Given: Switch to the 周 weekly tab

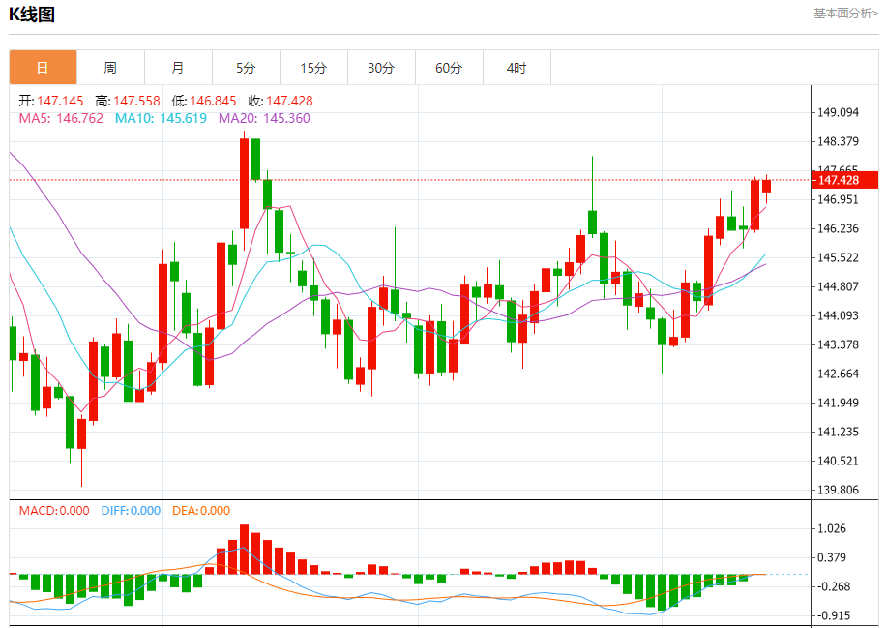Looking at the screenshot, I should pos(110,68).
